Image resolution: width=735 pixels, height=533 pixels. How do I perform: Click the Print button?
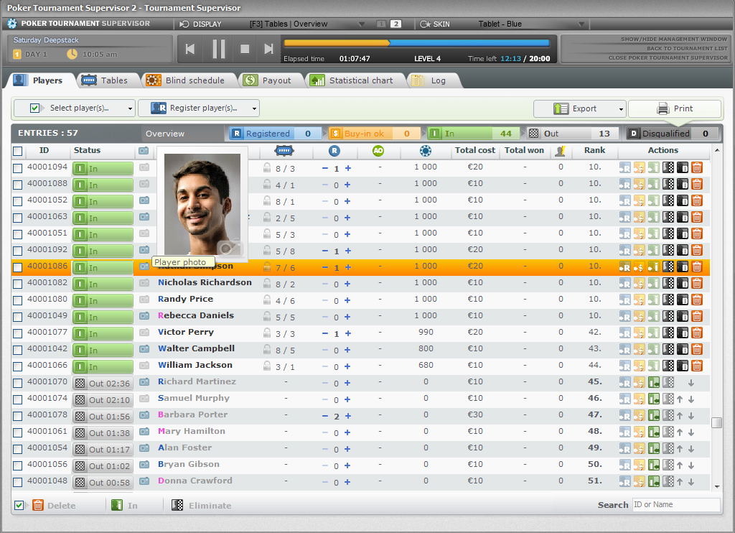point(675,109)
